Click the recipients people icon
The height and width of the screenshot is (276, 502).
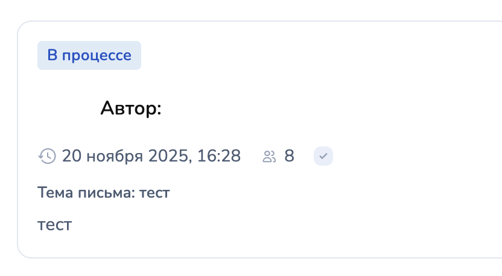269,157
